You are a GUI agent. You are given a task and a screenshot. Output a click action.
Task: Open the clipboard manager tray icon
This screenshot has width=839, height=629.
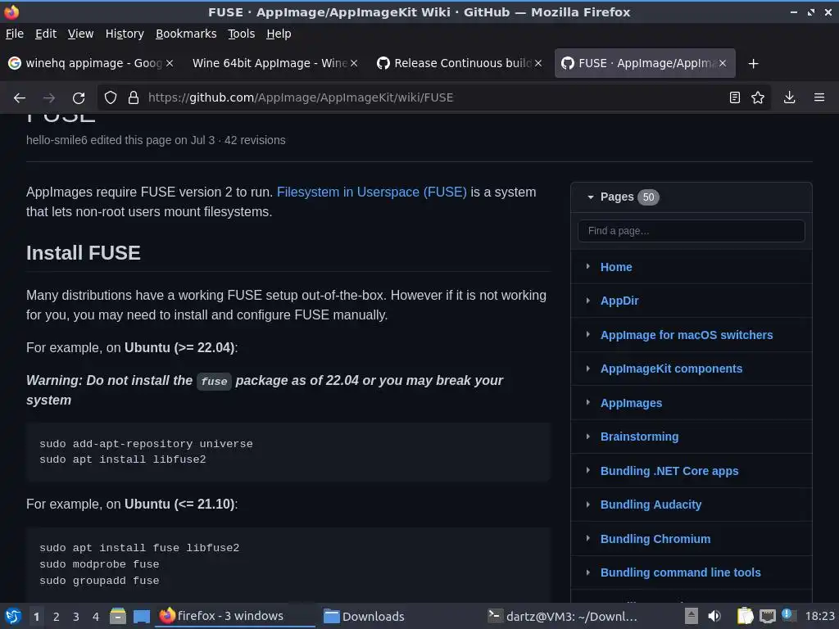[745, 616]
